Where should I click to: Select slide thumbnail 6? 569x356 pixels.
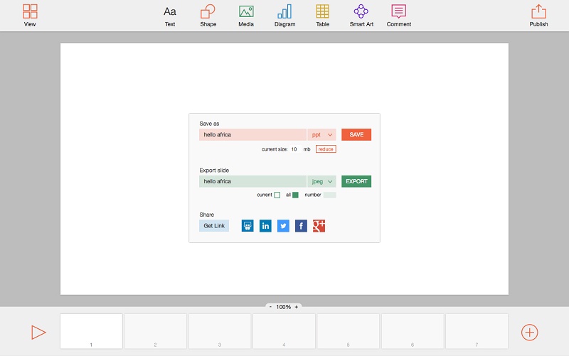(413, 331)
